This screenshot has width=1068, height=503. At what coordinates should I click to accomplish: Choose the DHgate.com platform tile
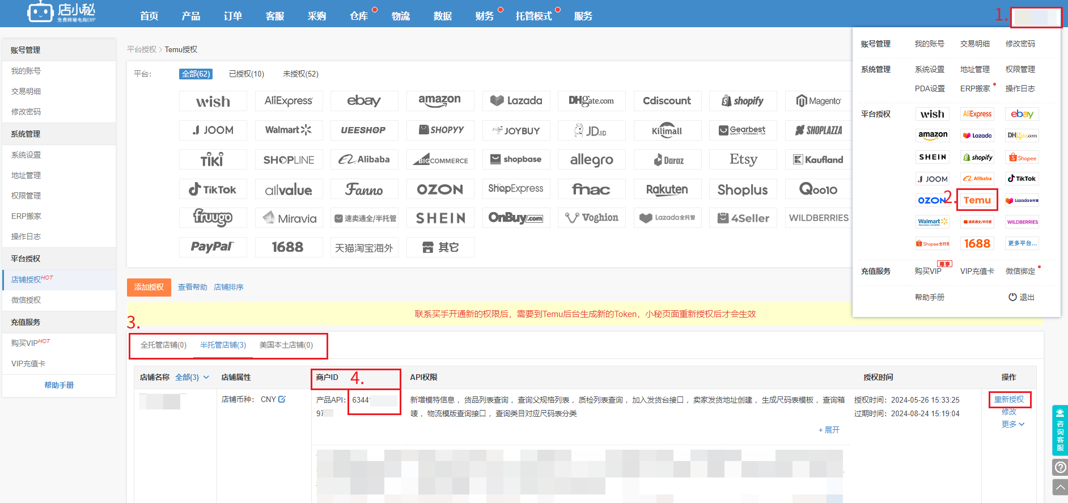(x=591, y=101)
